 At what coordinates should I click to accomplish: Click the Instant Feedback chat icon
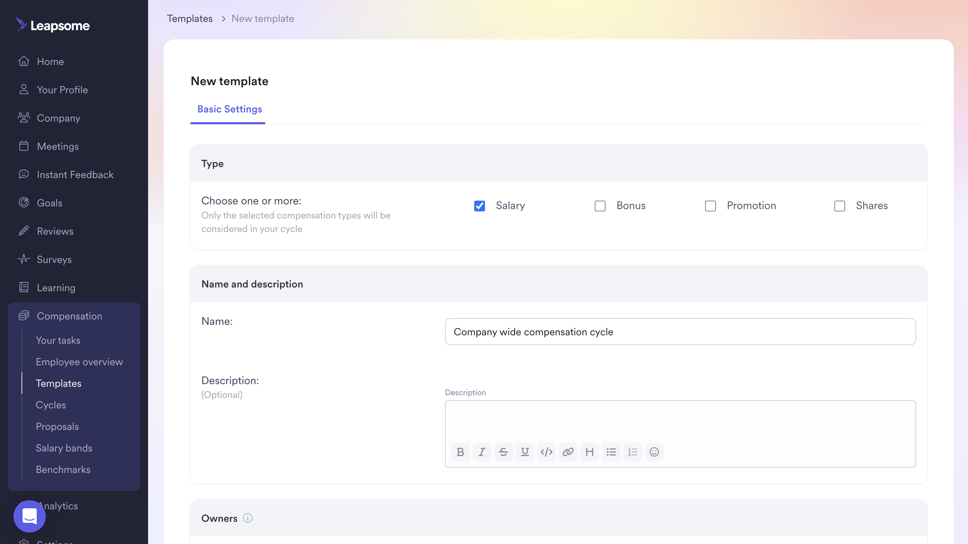24,174
